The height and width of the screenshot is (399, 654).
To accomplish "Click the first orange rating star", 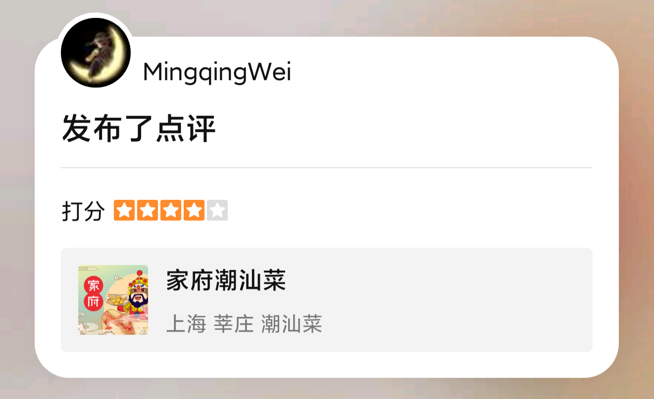I will pyautogui.click(x=124, y=210).
